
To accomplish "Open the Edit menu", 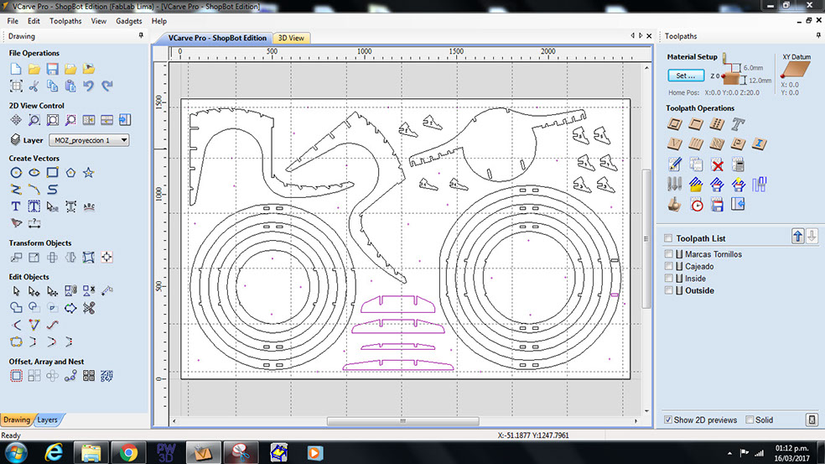I will point(34,21).
